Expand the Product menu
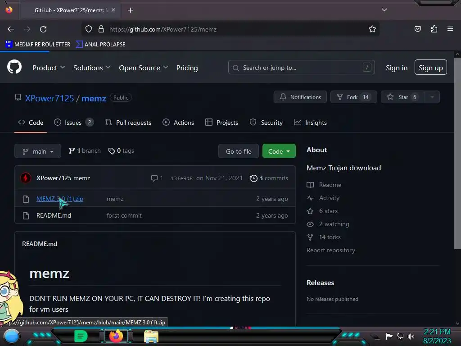This screenshot has height=346, width=461. (49, 68)
